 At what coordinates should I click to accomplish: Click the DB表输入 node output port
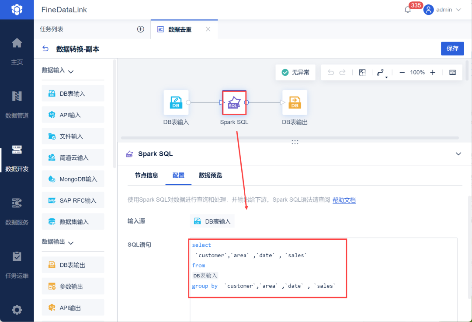188,102
